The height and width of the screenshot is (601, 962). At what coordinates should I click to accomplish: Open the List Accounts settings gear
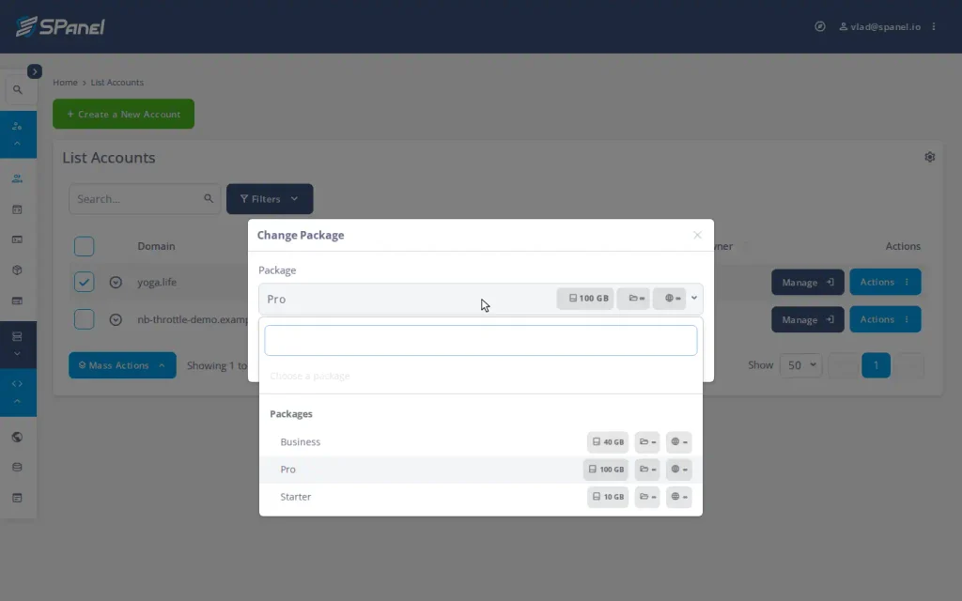tap(929, 157)
